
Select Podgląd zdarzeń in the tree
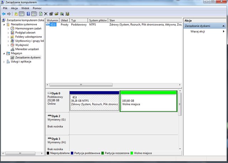pos(25,32)
